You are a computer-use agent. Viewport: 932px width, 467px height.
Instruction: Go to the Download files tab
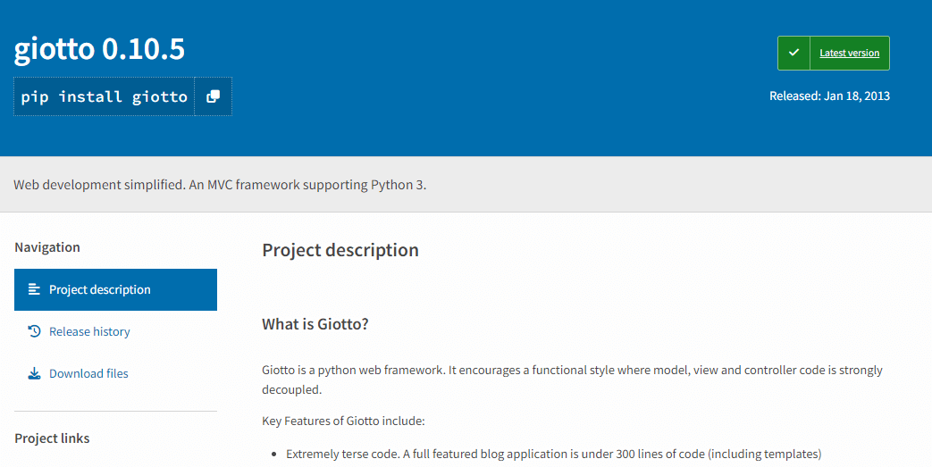coord(88,373)
